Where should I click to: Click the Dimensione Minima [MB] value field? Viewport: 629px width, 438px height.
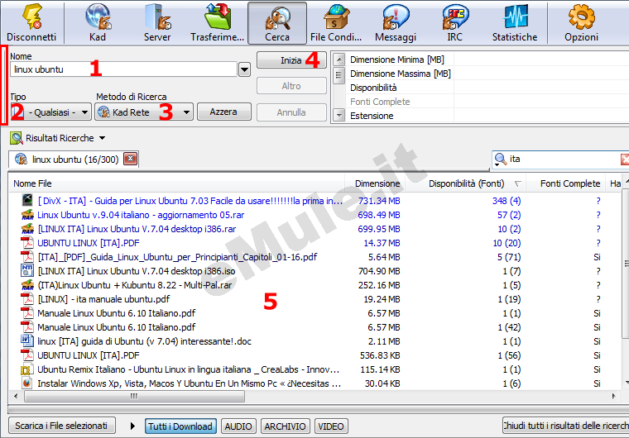tap(541, 60)
